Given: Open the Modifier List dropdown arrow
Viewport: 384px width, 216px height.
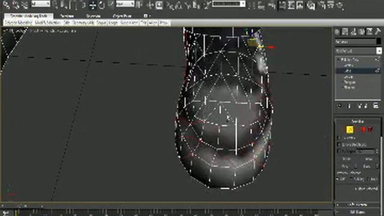Looking at the screenshot, I should pyautogui.click(x=379, y=50).
